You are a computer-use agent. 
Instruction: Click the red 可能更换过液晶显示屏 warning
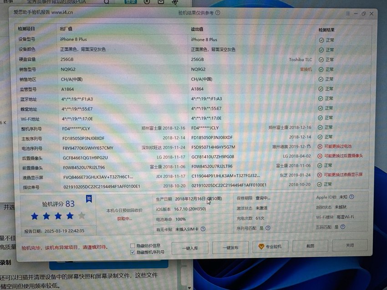343,175
